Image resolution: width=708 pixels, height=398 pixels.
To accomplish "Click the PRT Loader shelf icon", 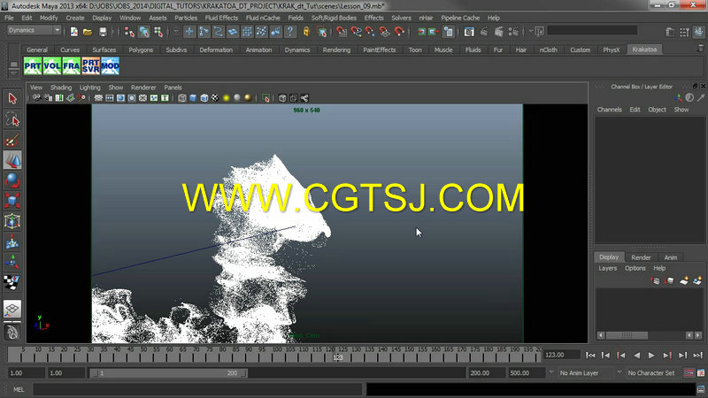I will tap(33, 65).
